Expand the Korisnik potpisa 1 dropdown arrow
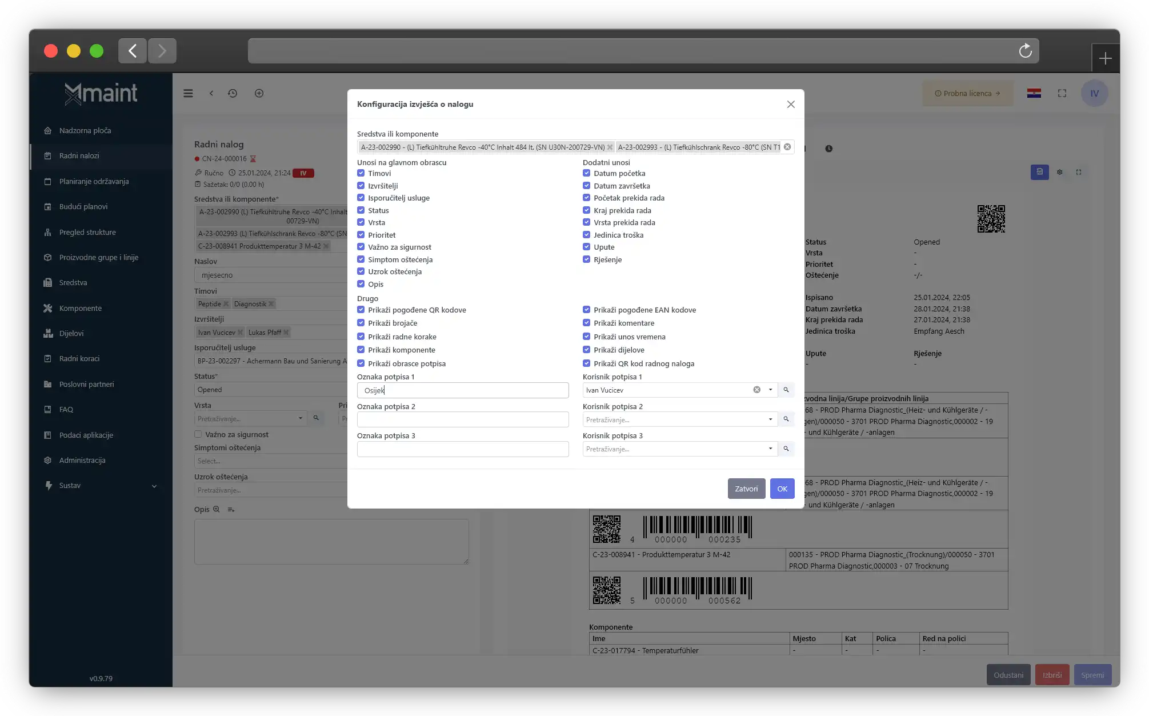Viewport: 1149px width, 716px height. 770,390
